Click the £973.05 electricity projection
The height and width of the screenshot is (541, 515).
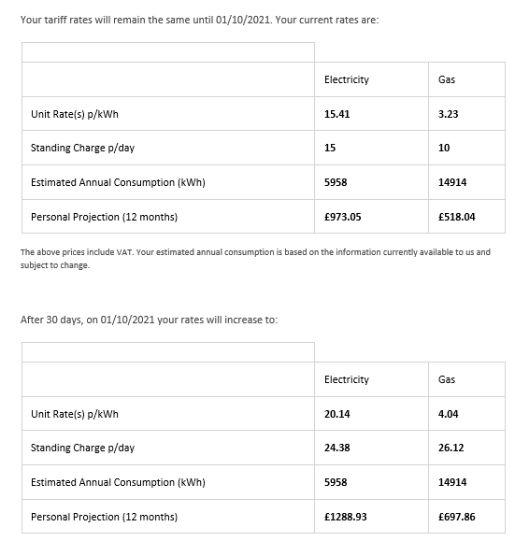342,217
